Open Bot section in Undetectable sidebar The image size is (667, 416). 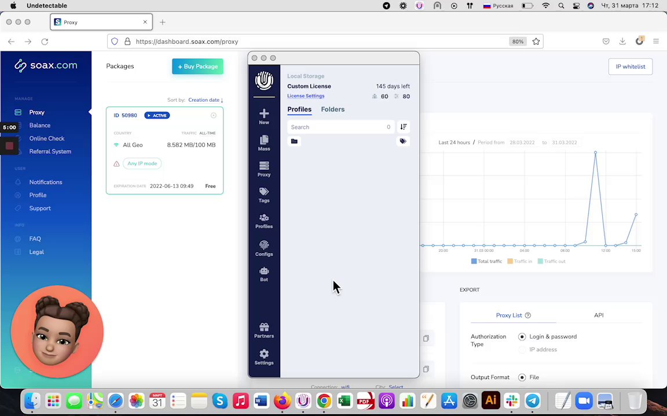click(264, 274)
